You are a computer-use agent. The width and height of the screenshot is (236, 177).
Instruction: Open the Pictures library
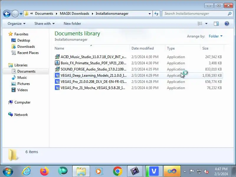click(x=24, y=83)
